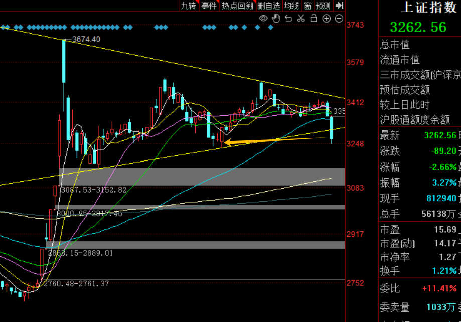Image resolution: width=461 pixels, height=322 pixels.
Task: Toggle chart visibility with the eye icon
Action: pyautogui.click(x=263, y=19)
